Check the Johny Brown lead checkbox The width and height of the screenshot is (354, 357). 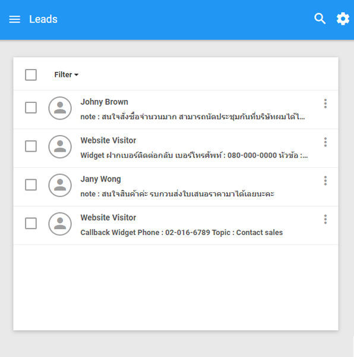coord(31,108)
